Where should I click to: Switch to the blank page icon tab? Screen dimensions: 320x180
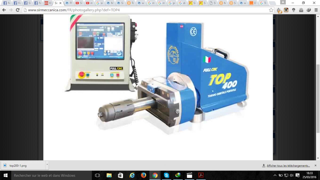[x=213, y=3]
